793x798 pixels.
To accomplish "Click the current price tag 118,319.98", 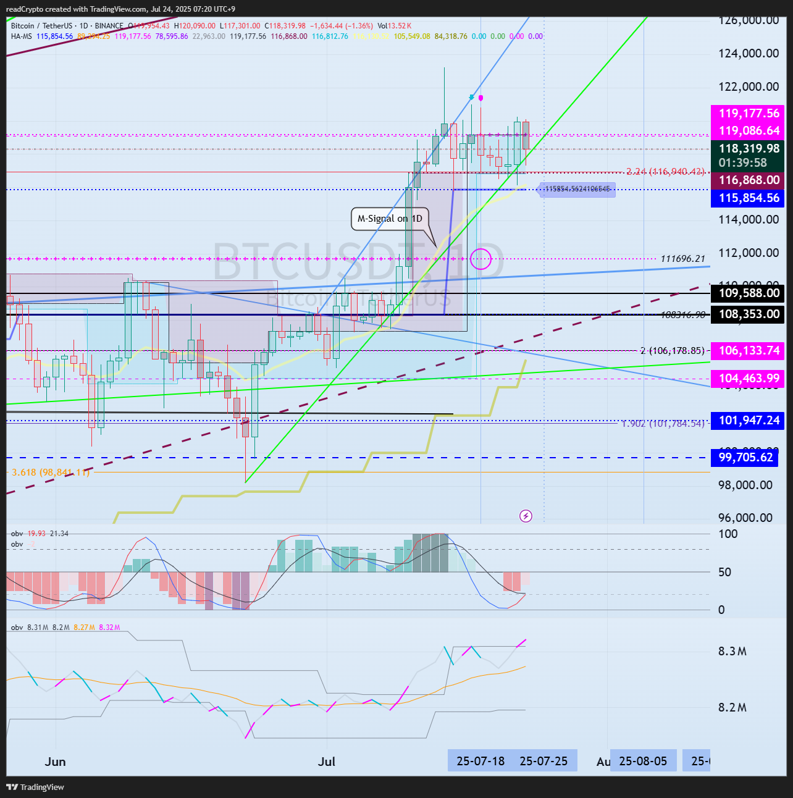I will (x=749, y=148).
